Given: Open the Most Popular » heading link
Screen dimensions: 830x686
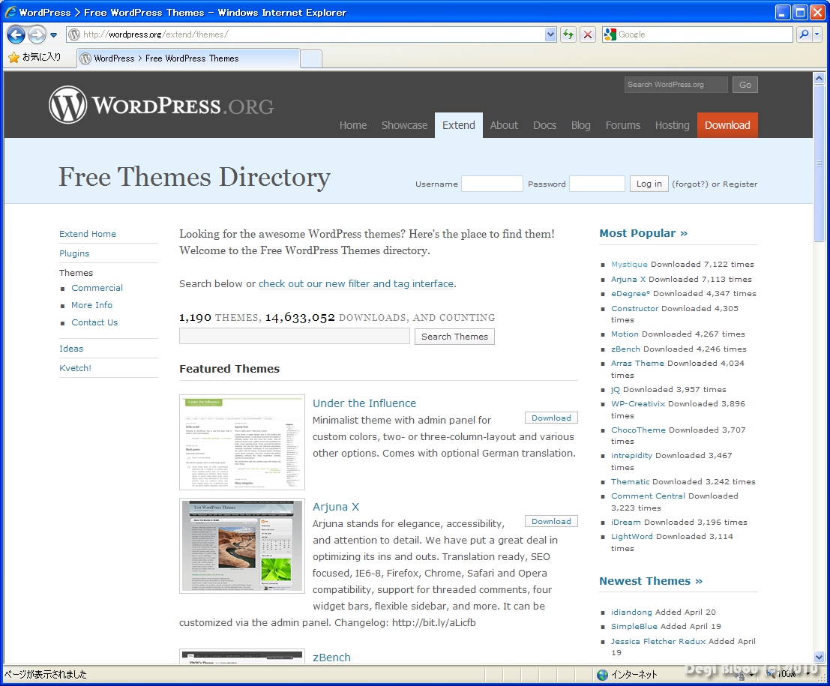Looking at the screenshot, I should [x=643, y=233].
